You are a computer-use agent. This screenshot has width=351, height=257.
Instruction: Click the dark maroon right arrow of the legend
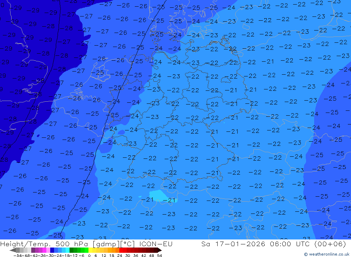tap(160, 250)
